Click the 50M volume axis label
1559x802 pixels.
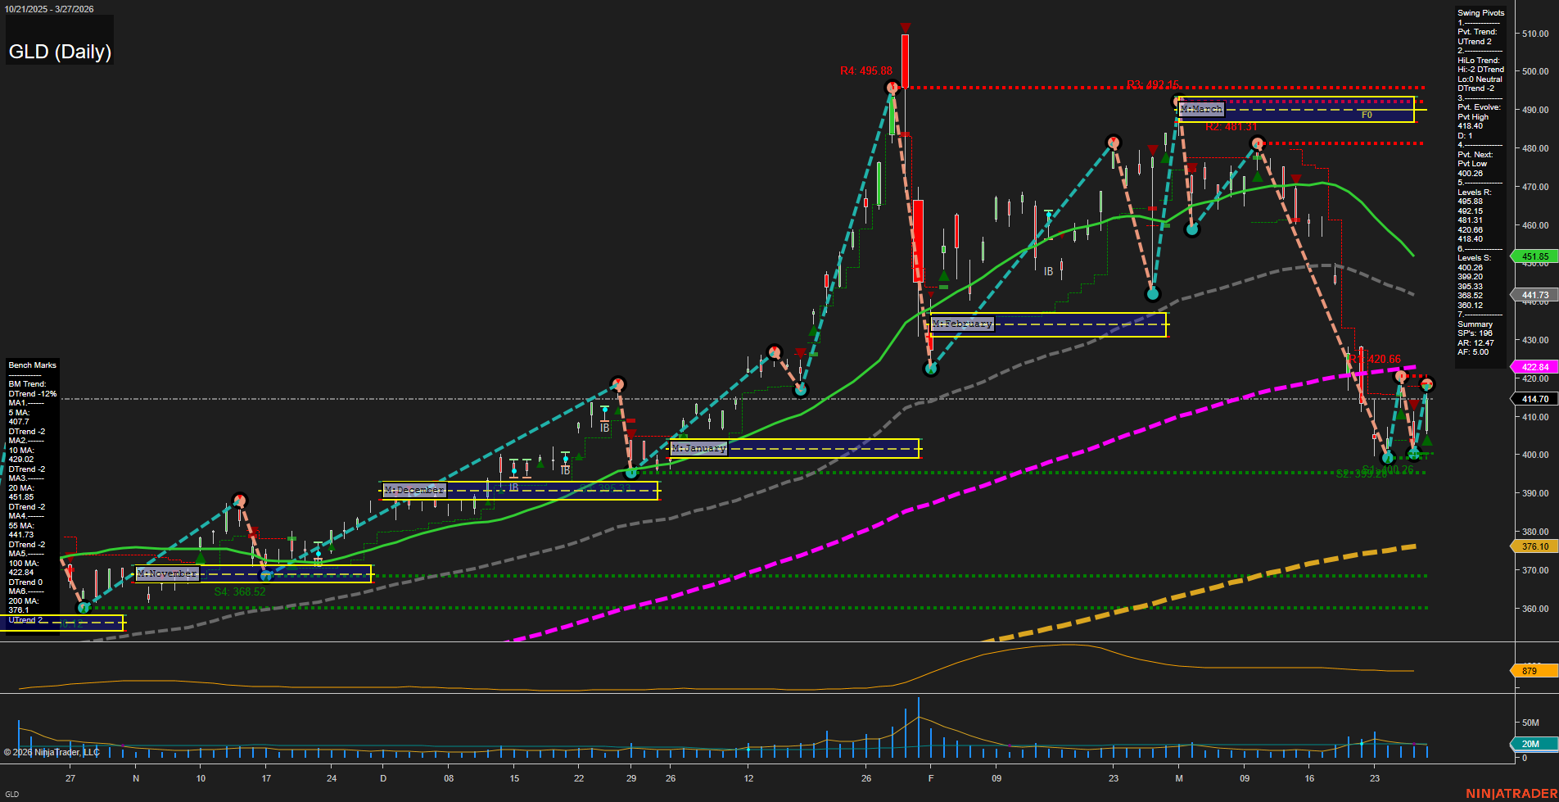click(x=1530, y=723)
